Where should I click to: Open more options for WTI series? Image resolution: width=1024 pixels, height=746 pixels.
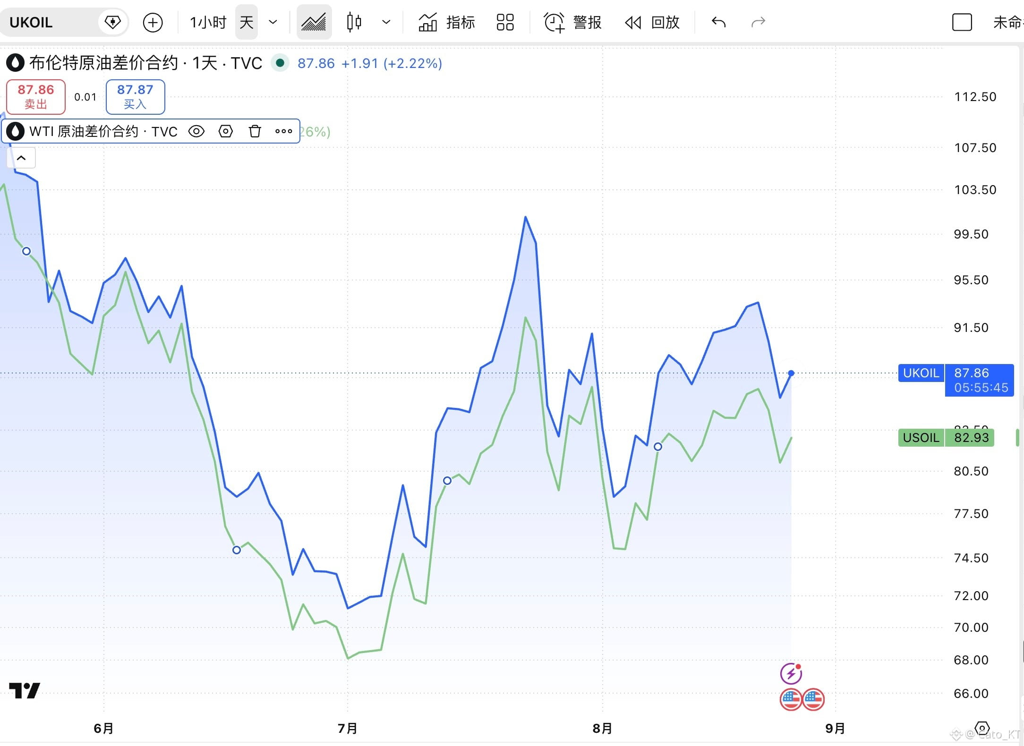(x=284, y=131)
